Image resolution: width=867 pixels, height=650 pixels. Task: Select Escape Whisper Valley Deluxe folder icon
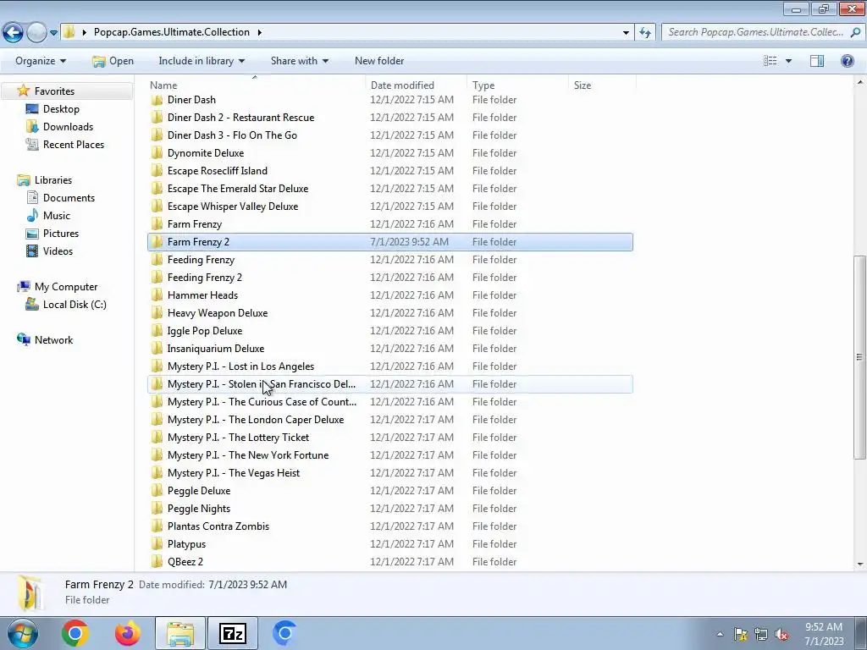pos(157,207)
